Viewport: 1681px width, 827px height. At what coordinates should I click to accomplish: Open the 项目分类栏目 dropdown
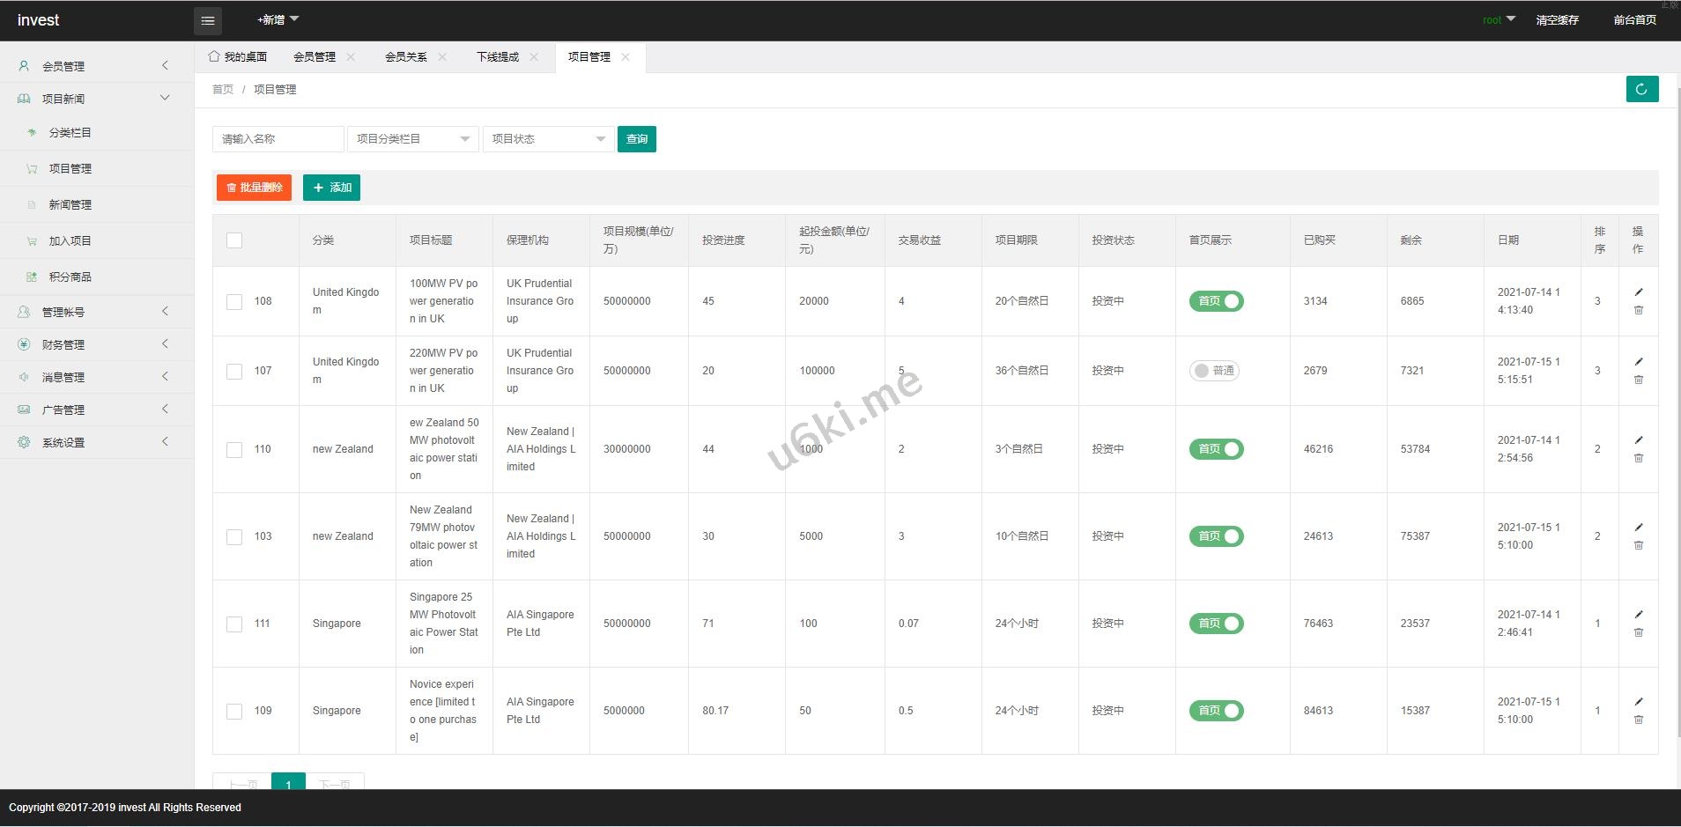pos(412,139)
